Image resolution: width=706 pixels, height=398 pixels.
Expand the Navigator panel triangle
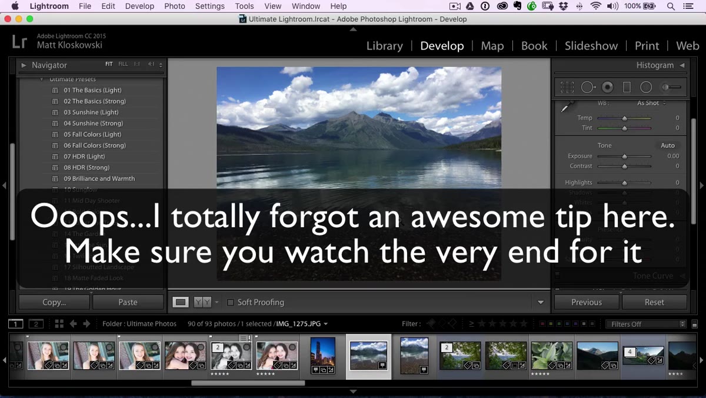(x=24, y=65)
